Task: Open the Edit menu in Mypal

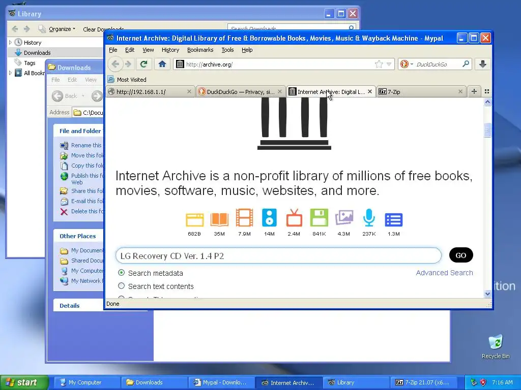Action: (130, 50)
